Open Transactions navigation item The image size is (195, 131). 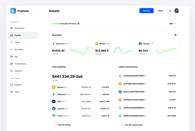click(x=22, y=64)
